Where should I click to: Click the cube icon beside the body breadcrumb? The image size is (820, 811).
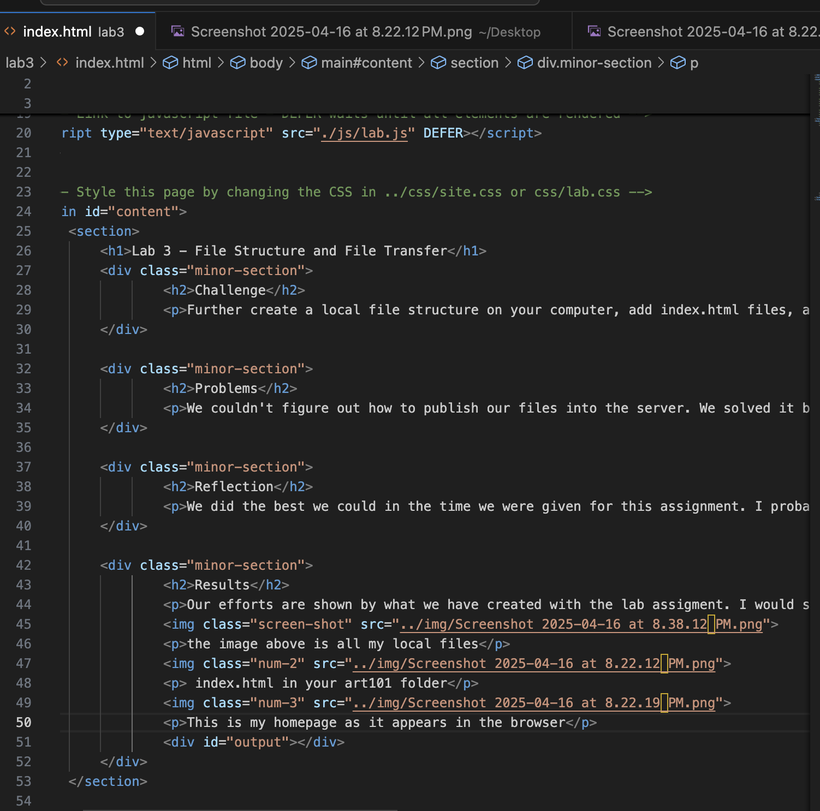pos(237,63)
